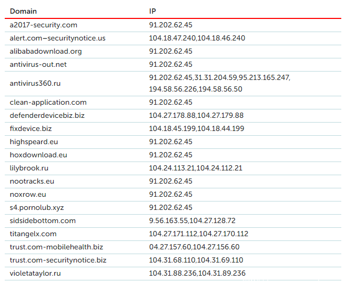This screenshot has height=292, width=356.
Task: Select the antivirus-out.net domain text
Action: (38, 64)
